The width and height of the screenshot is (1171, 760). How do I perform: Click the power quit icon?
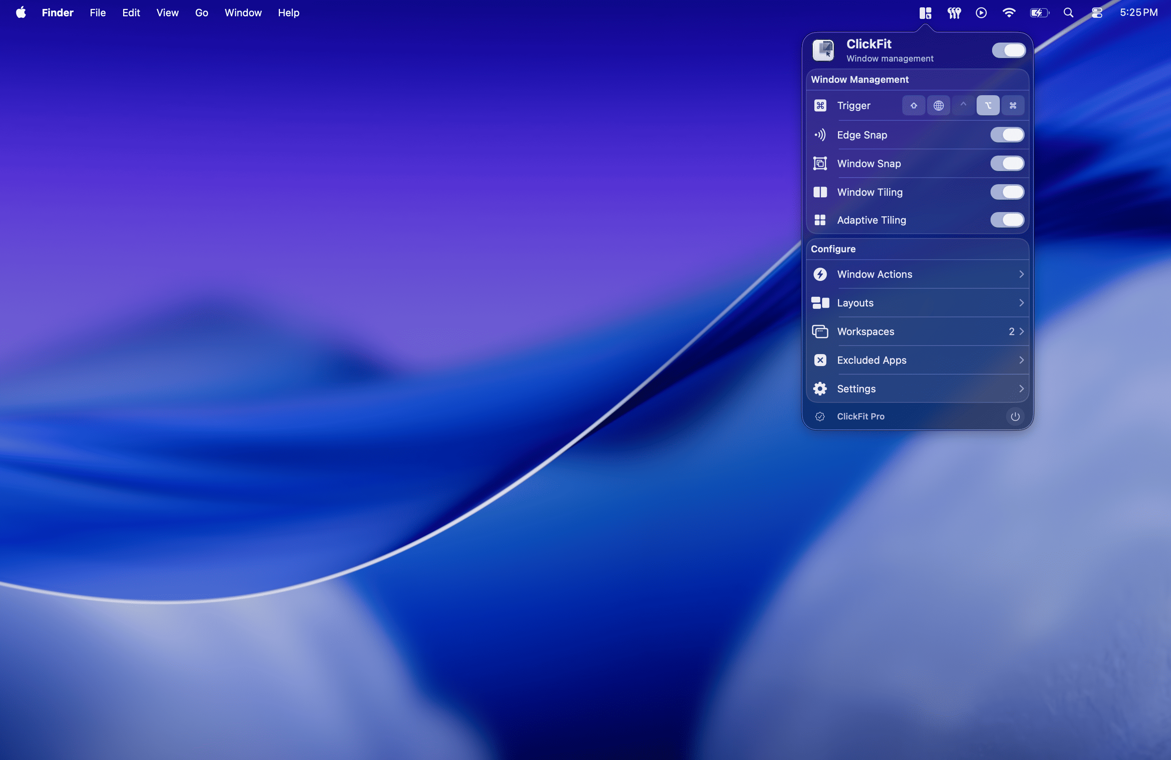click(1015, 416)
